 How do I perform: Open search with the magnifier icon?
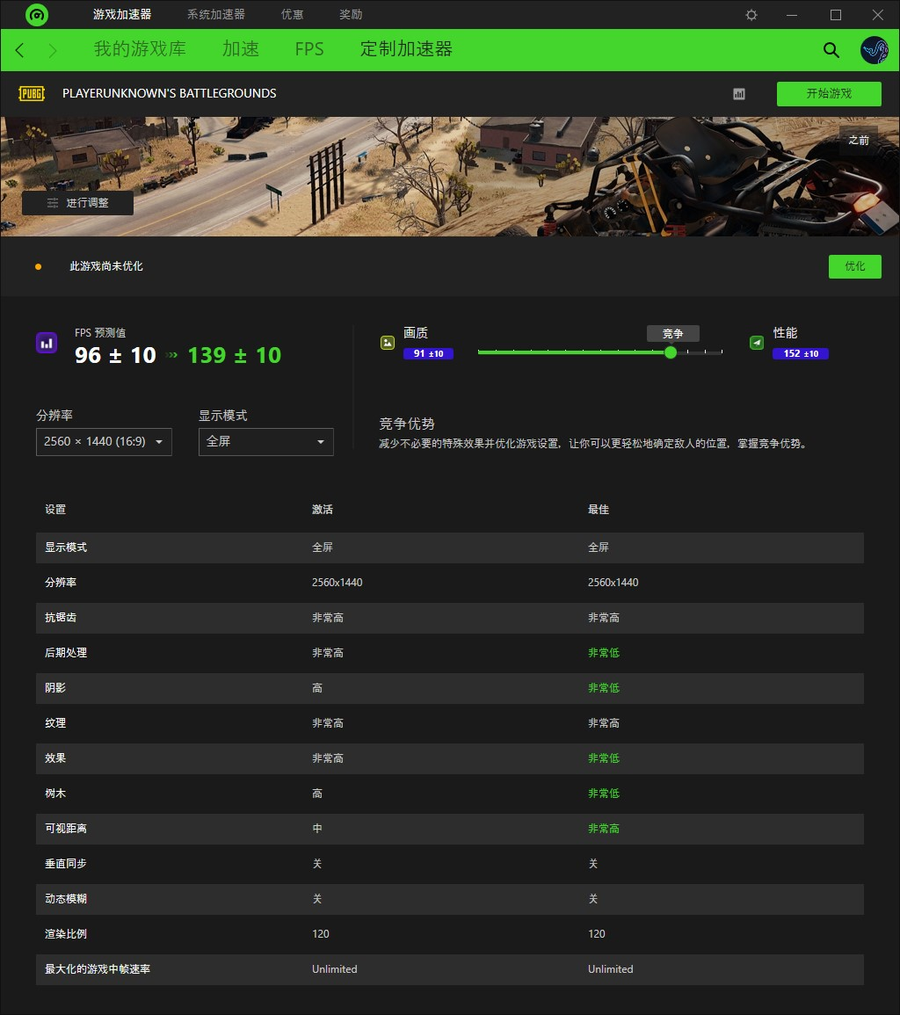click(831, 50)
